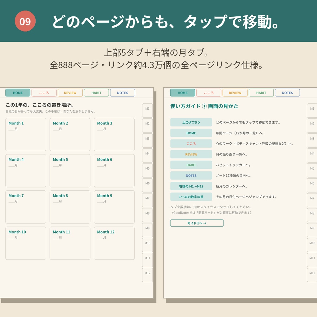Select HOME tab on guide page
This screenshot has width=317, height=317.
183,93
